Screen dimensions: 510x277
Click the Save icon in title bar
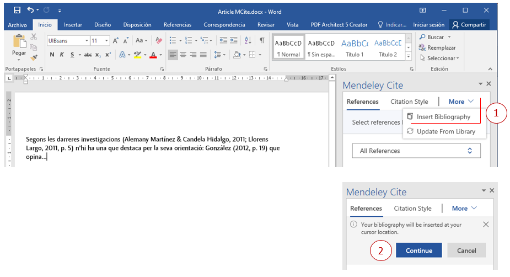(17, 10)
